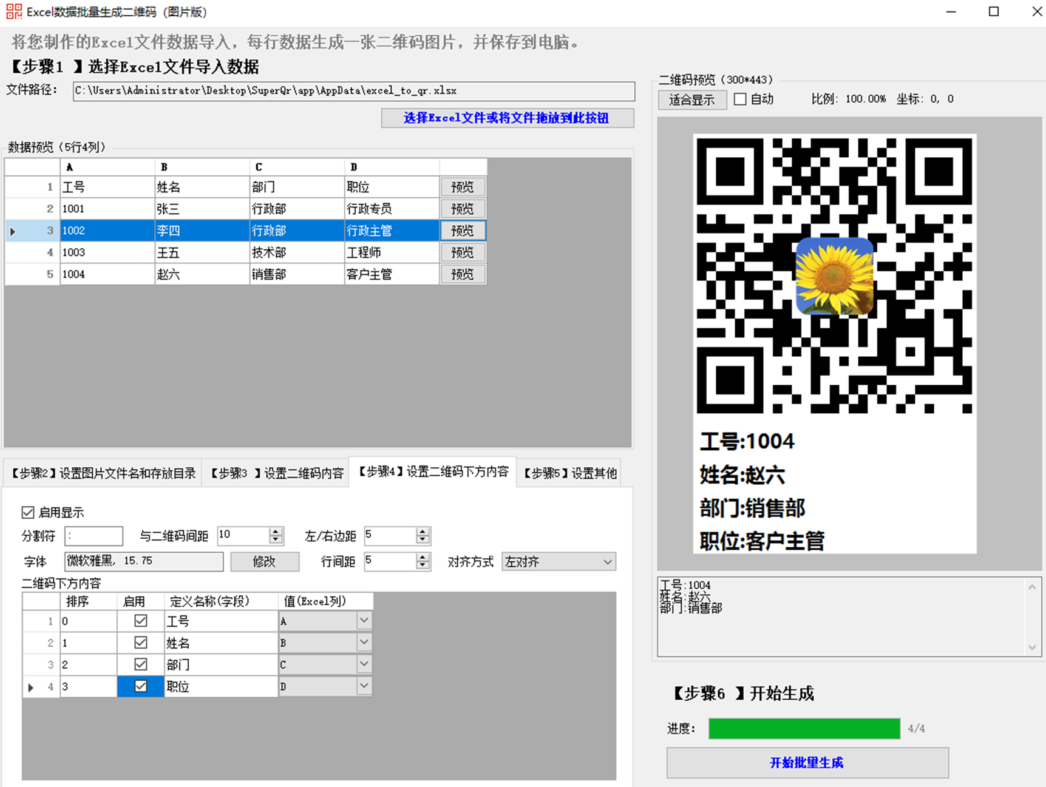Click the sunflower logo in QR preview

835,276
